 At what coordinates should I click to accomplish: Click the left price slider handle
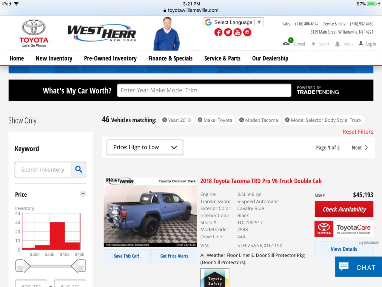tap(23, 266)
